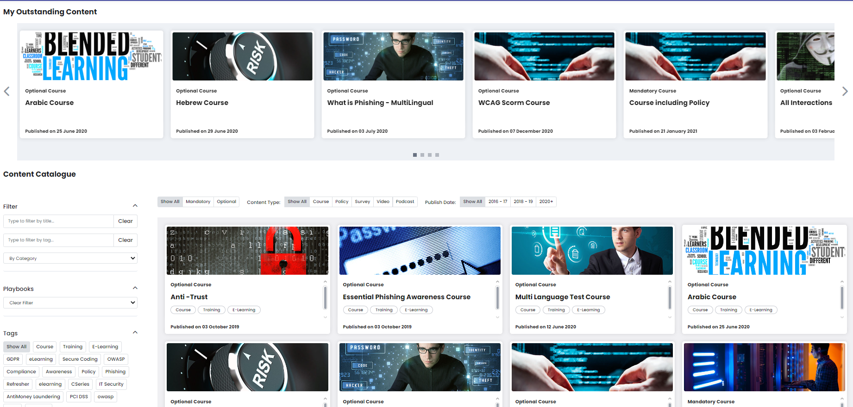Select Show All content type
Viewport: 853px width, 407px height.
297,202
